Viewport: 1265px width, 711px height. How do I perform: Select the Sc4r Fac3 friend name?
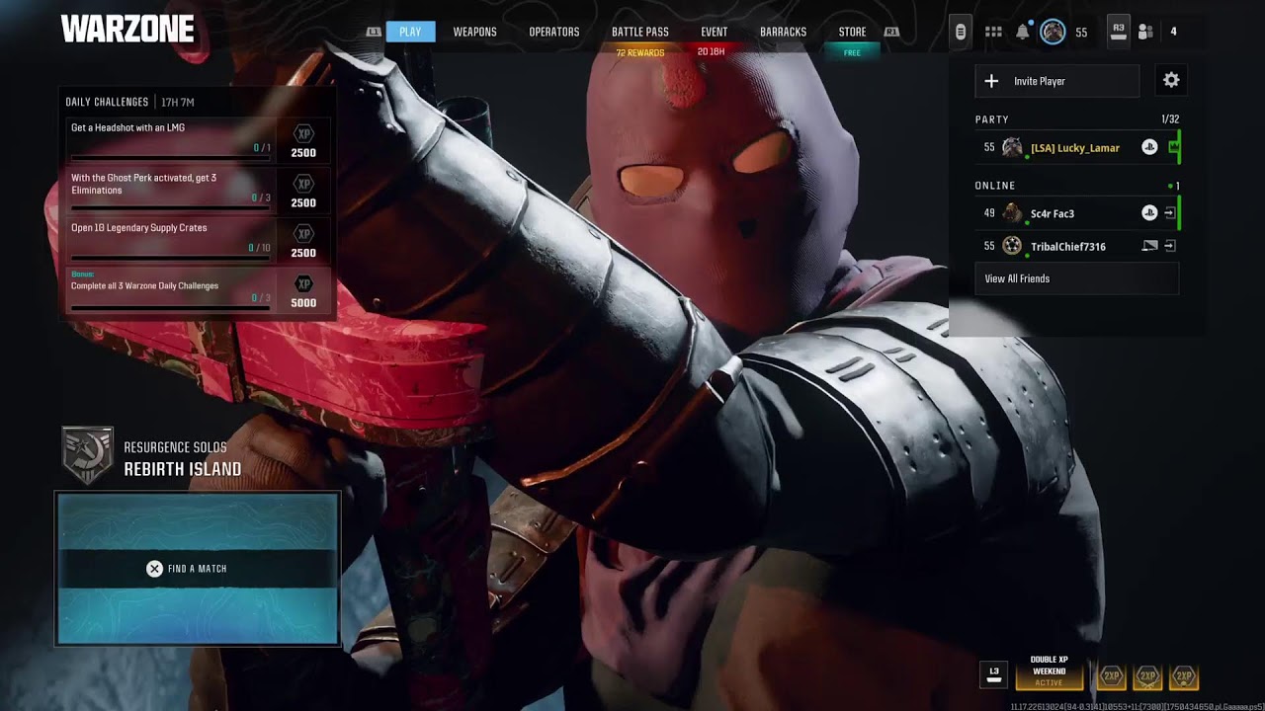(1053, 213)
